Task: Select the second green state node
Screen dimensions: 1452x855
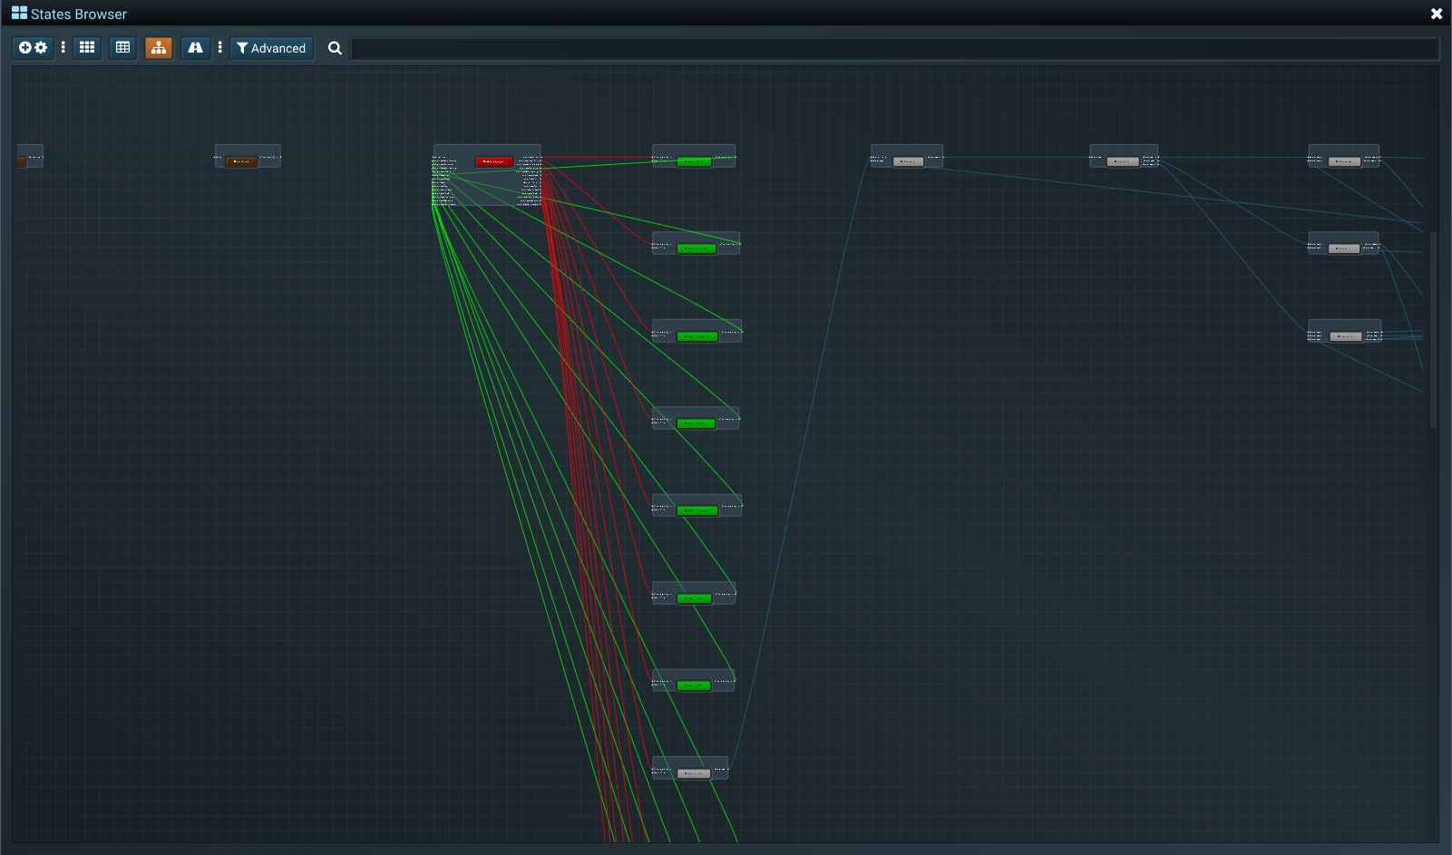Action: click(x=697, y=248)
